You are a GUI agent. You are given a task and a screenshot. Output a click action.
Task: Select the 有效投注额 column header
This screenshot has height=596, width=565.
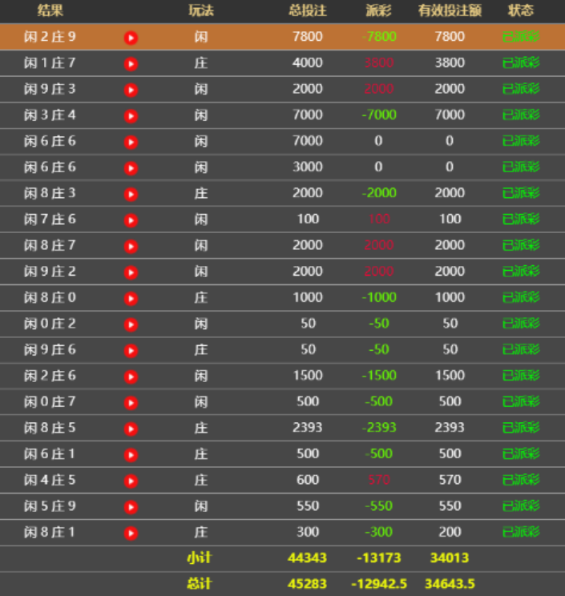450,10
